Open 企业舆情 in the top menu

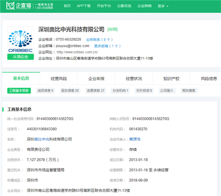coord(145,6)
